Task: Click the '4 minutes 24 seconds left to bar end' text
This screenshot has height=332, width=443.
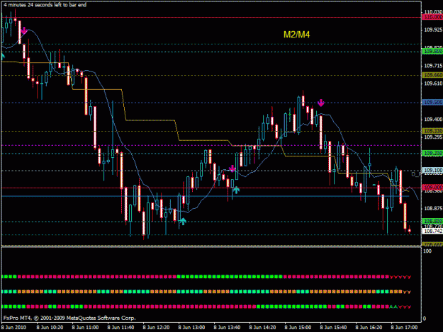Action: pos(45,5)
